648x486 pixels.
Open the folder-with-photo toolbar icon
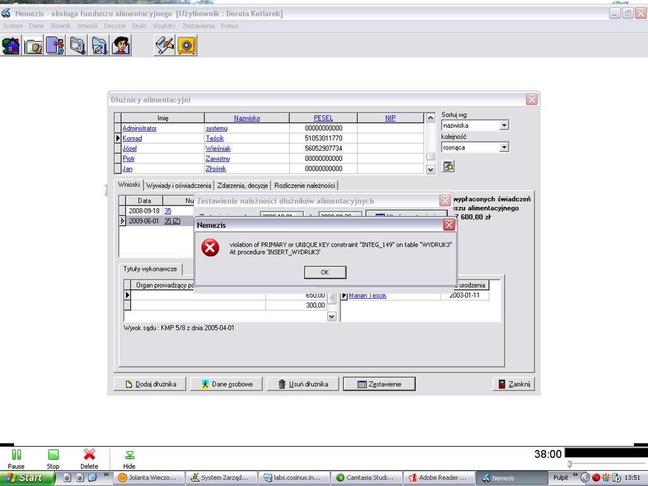pyautogui.click(x=77, y=46)
